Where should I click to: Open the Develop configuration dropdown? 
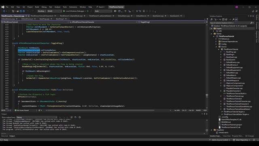(x=42, y=11)
